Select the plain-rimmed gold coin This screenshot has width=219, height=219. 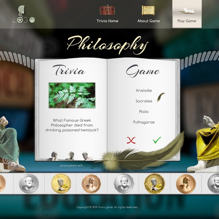point(61,184)
